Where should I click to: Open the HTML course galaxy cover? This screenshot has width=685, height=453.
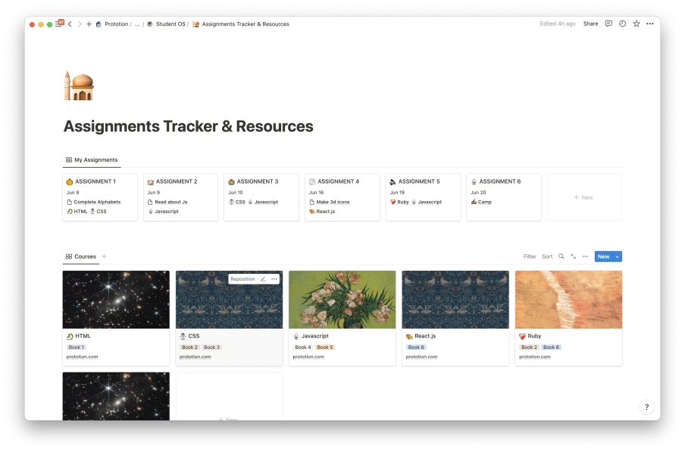[116, 300]
